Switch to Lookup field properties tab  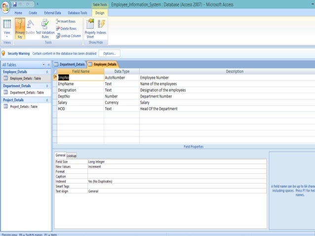[71, 156]
